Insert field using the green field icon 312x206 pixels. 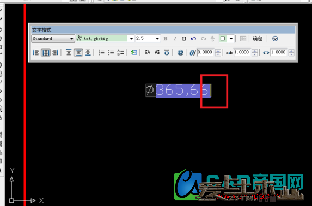click(134, 53)
